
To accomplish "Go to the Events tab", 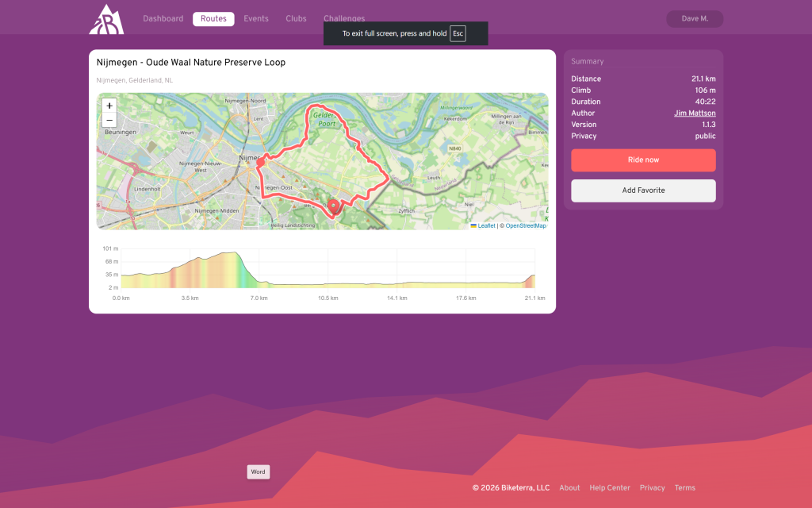I will pyautogui.click(x=255, y=19).
